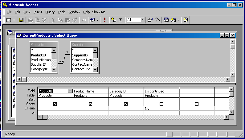Screen dimensions: 245x139
Task: Open the Query Type dropdown arrow
Action: pyautogui.click(x=98, y=20)
